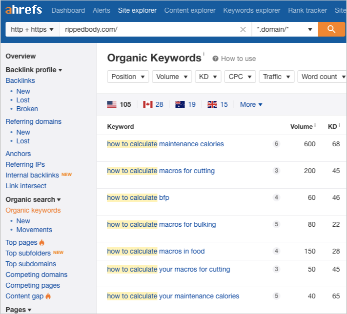Click the How to use link
The height and width of the screenshot is (314, 347).
[x=238, y=59]
